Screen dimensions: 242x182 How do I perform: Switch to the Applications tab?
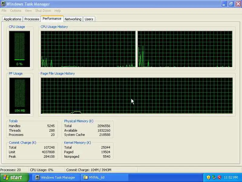12,19
